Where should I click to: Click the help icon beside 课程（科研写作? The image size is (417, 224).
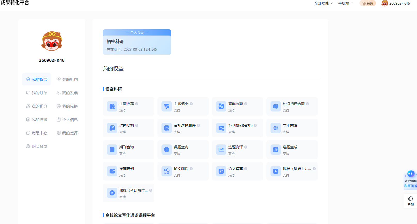(151, 190)
